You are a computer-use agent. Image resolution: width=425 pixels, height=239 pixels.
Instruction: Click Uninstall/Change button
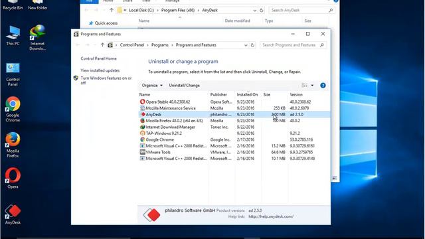click(x=185, y=86)
